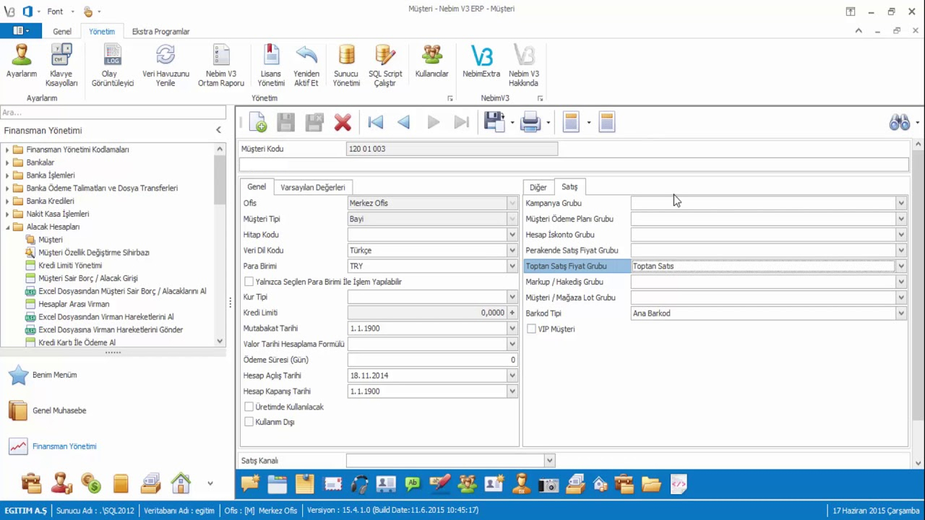
Task: Open the Mutabakat Tarihi date dropdown
Action: coord(512,329)
